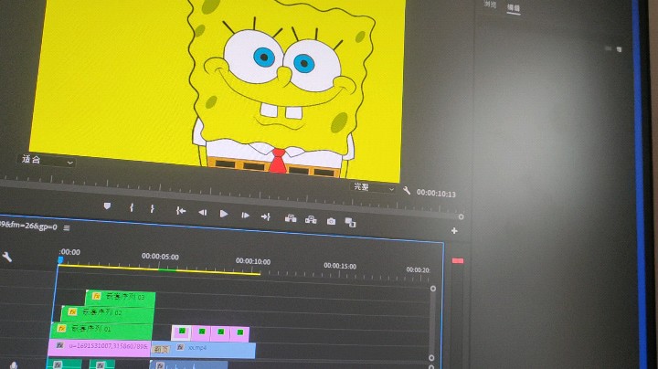
Task: Export a frame with the camera icon
Action: point(331,221)
